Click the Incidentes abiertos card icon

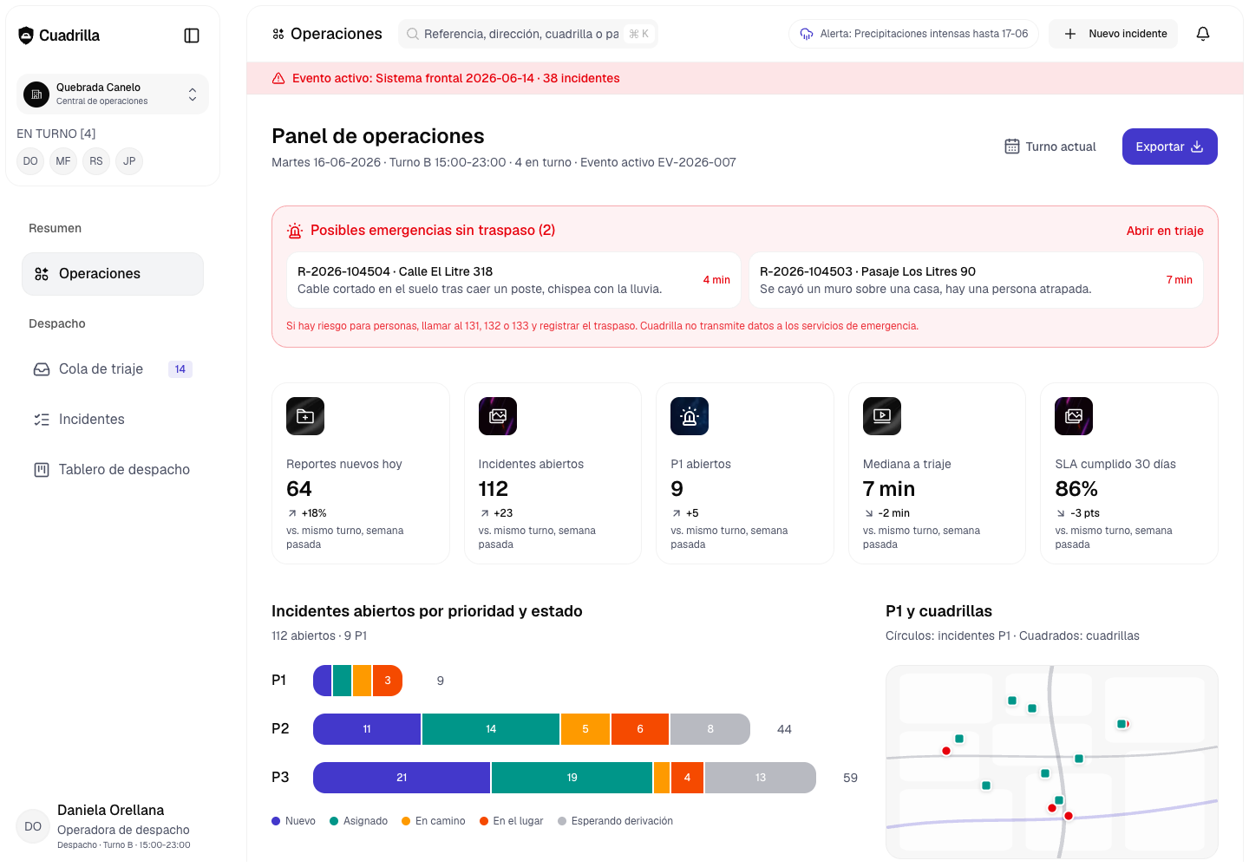coord(498,416)
